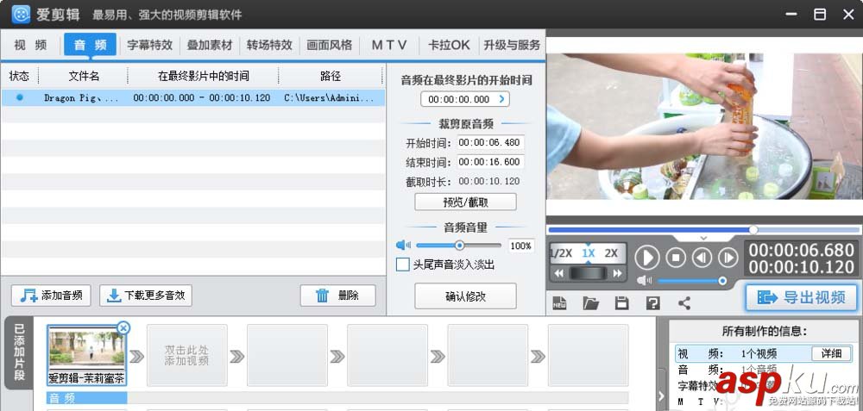
Task: Click the open project folder icon
Action: [x=590, y=302]
